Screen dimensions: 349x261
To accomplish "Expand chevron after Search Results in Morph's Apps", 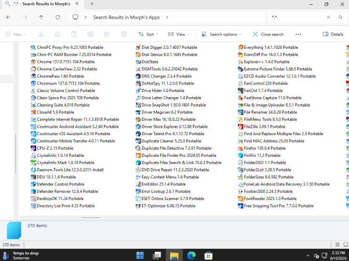I will tap(167, 17).
